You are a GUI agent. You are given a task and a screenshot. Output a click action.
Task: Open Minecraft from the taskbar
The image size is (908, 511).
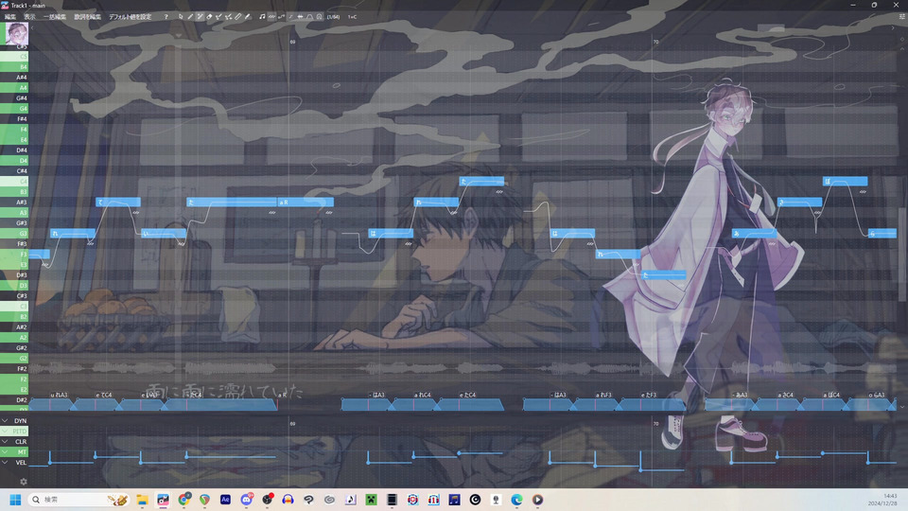click(x=371, y=500)
